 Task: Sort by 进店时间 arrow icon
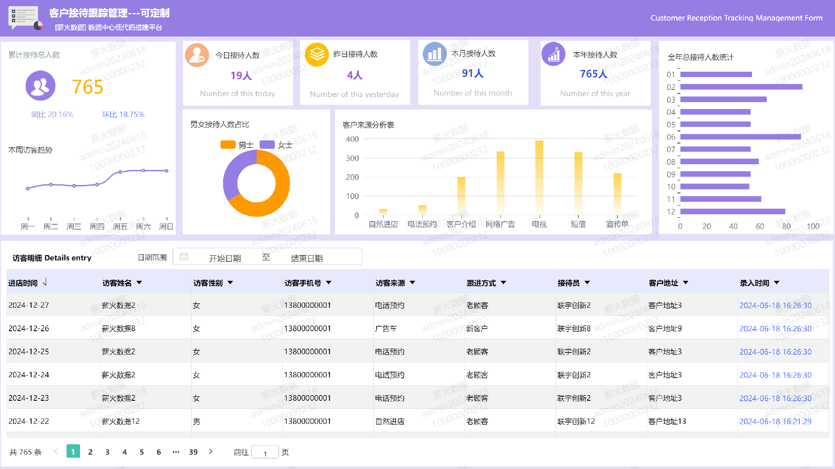pos(45,282)
